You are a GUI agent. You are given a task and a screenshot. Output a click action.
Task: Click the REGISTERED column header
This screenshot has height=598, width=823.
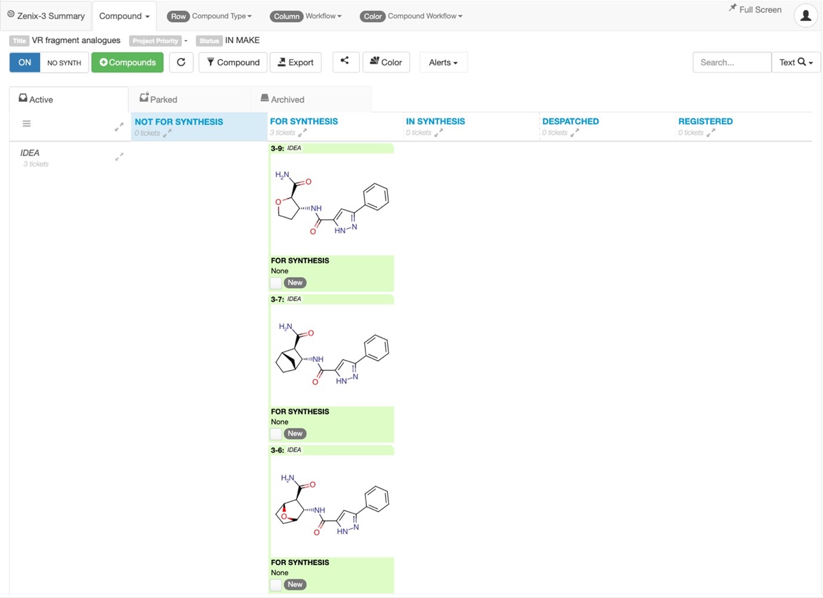coord(705,121)
